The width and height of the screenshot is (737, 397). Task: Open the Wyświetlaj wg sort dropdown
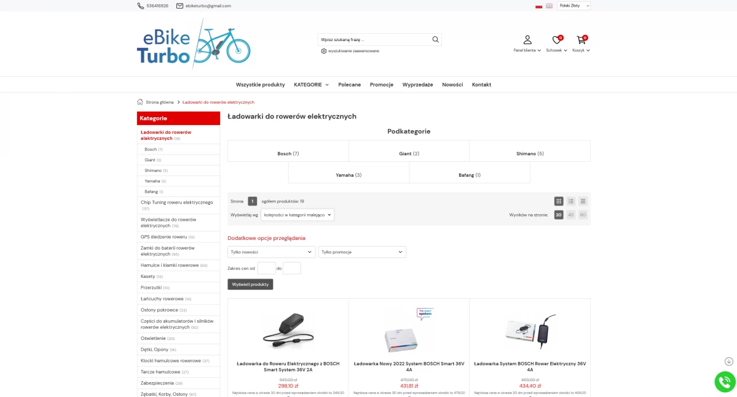pos(297,215)
